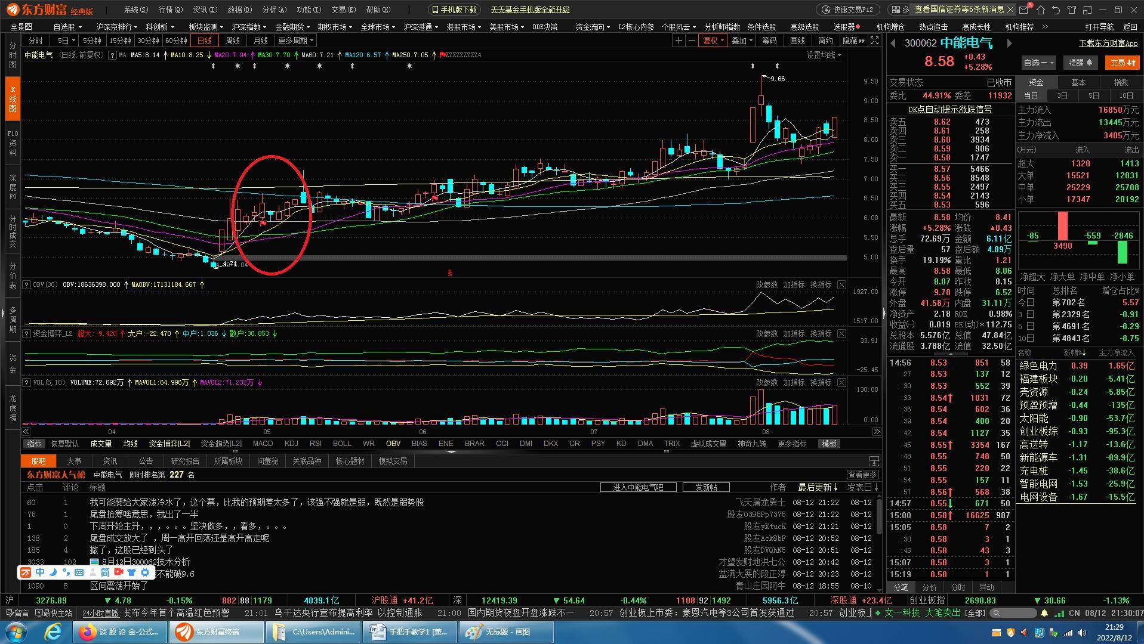This screenshot has width=1144, height=644.
Task: Zoom in the K-line chart with plus
Action: [679, 41]
